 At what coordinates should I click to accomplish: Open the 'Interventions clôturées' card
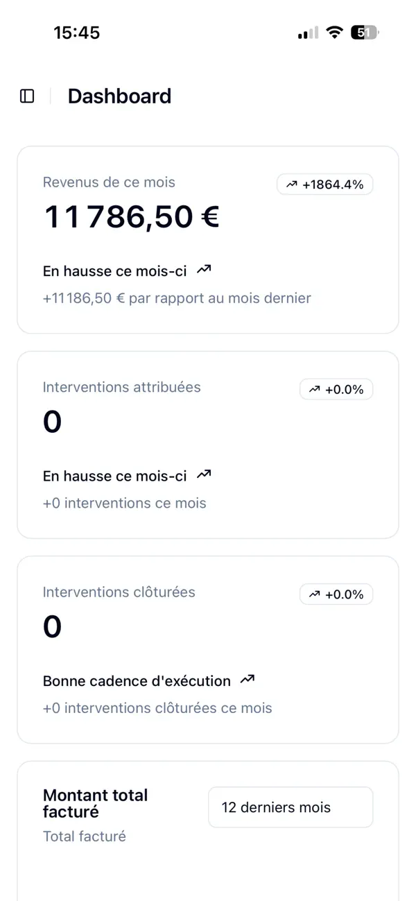(208, 650)
